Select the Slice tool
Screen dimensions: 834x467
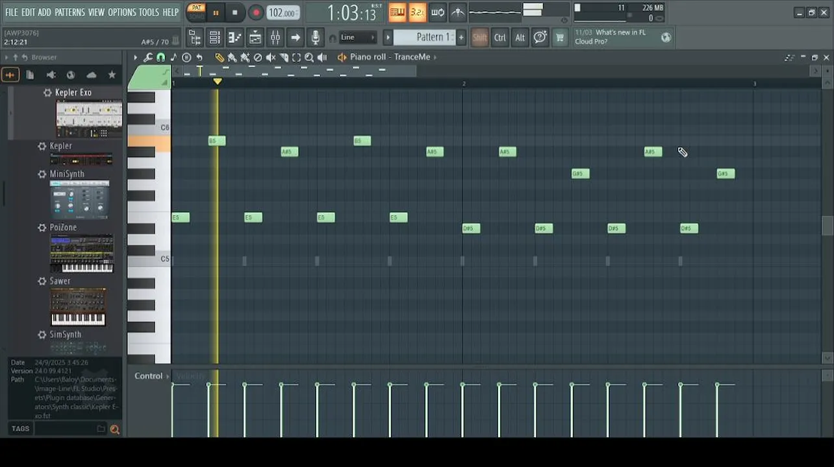tap(284, 57)
